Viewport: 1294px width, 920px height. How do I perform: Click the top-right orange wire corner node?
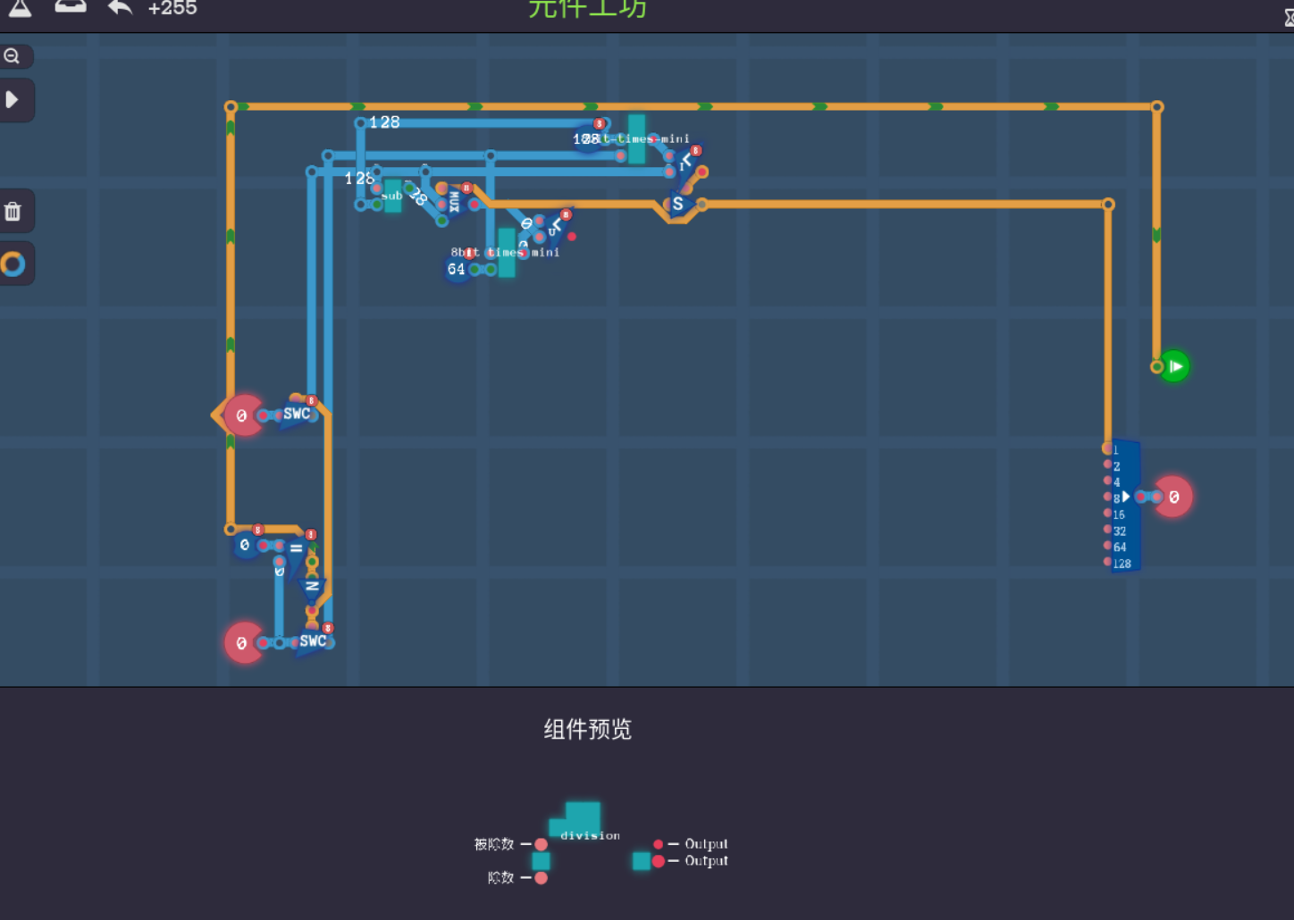tap(1157, 107)
